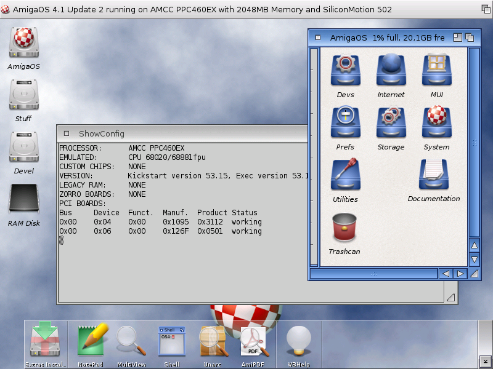Viewport: 493px width, 369px height.
Task: Click the '0x0501' product value
Action: pyautogui.click(x=210, y=231)
